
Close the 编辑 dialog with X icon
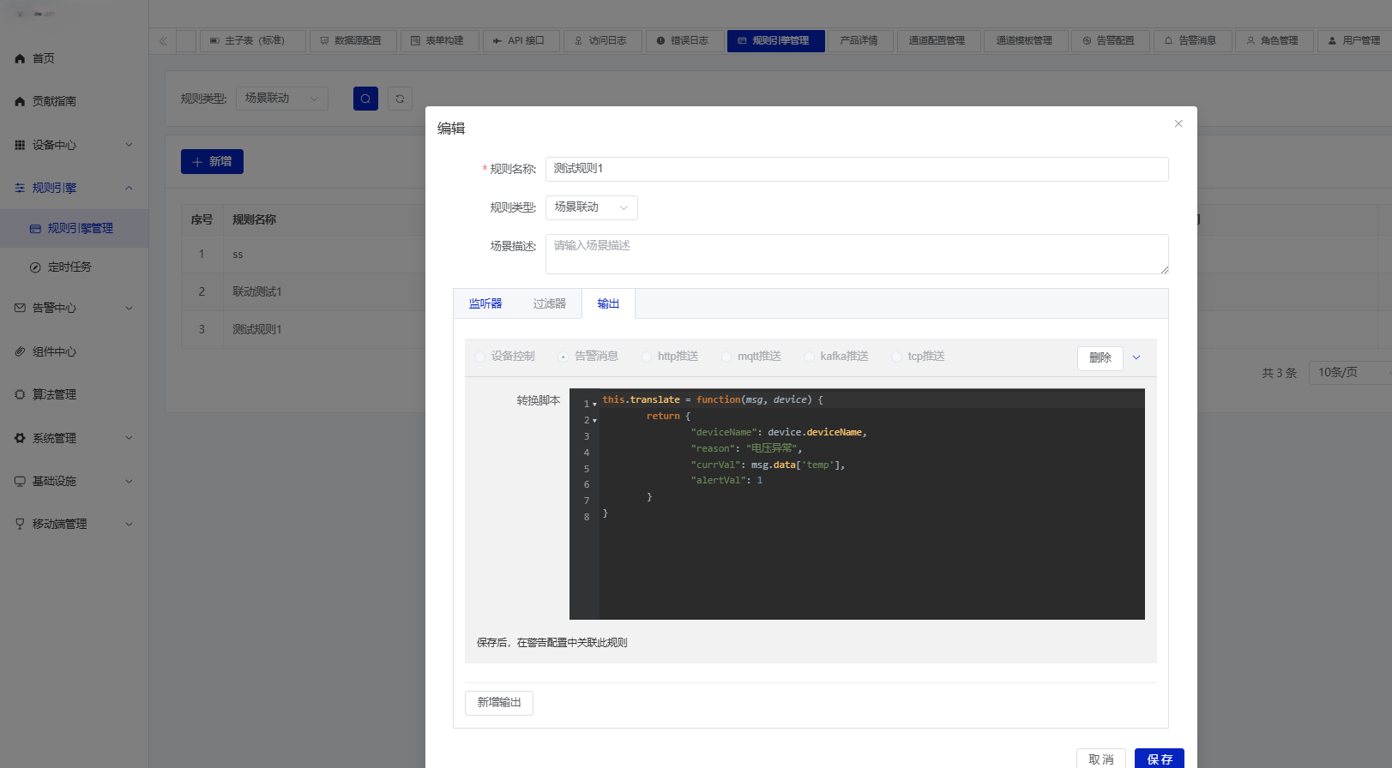(1178, 123)
